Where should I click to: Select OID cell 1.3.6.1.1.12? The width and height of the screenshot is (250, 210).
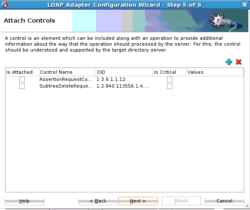[x=124, y=79]
